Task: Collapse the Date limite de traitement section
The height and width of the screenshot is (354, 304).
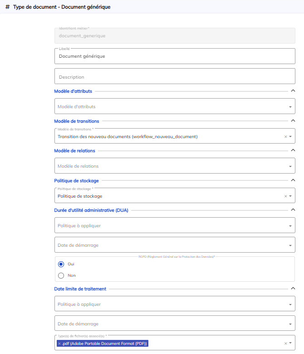Action: pos(293,289)
